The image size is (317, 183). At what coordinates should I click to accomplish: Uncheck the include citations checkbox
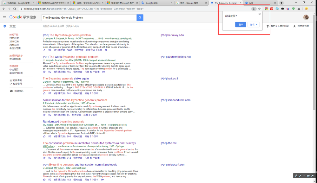tap(11, 84)
